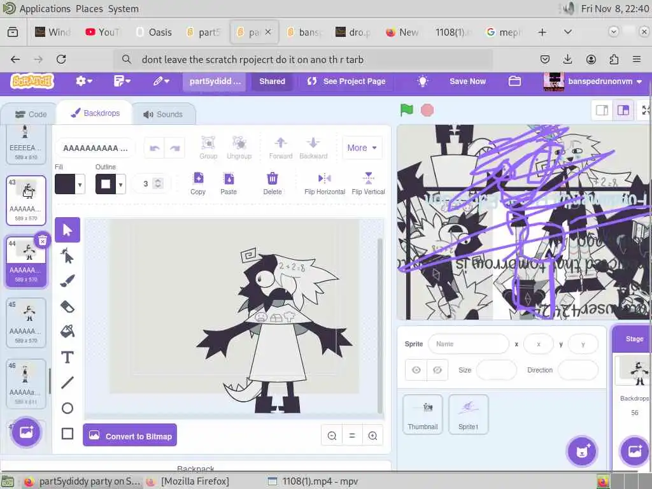The height and width of the screenshot is (489, 652).
Task: Select the Brush tool
Action: (x=67, y=281)
